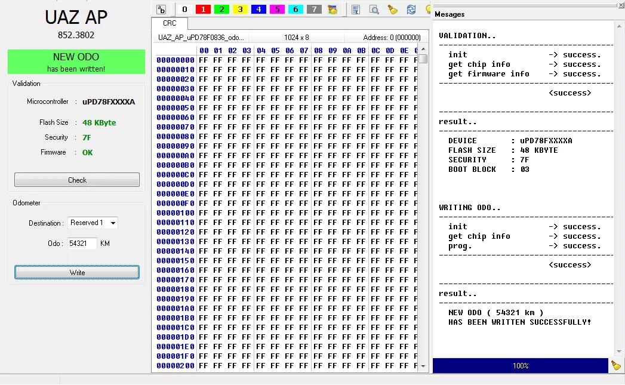
Task: Select magenta color swatch 5
Action: 277,9
